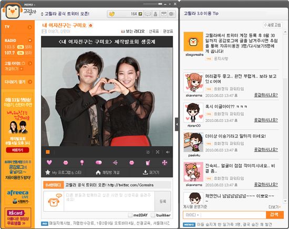Click the green P badge next to 164
The height and width of the screenshot is (229, 289).
coord(140,14)
